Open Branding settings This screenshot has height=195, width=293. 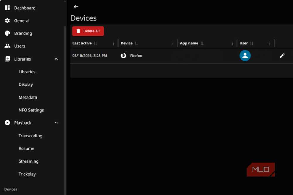pos(32,33)
